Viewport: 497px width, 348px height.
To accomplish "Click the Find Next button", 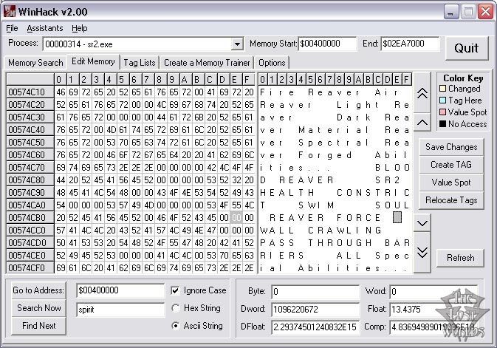I will 38,326.
